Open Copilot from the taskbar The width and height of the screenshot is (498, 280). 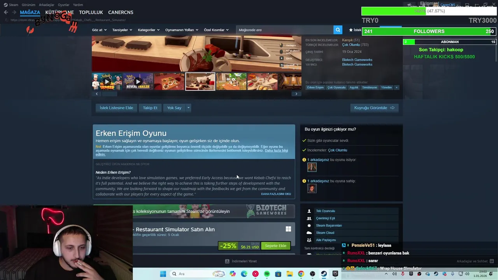[233, 274]
